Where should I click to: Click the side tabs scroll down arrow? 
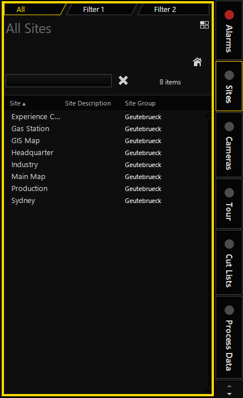(x=229, y=394)
